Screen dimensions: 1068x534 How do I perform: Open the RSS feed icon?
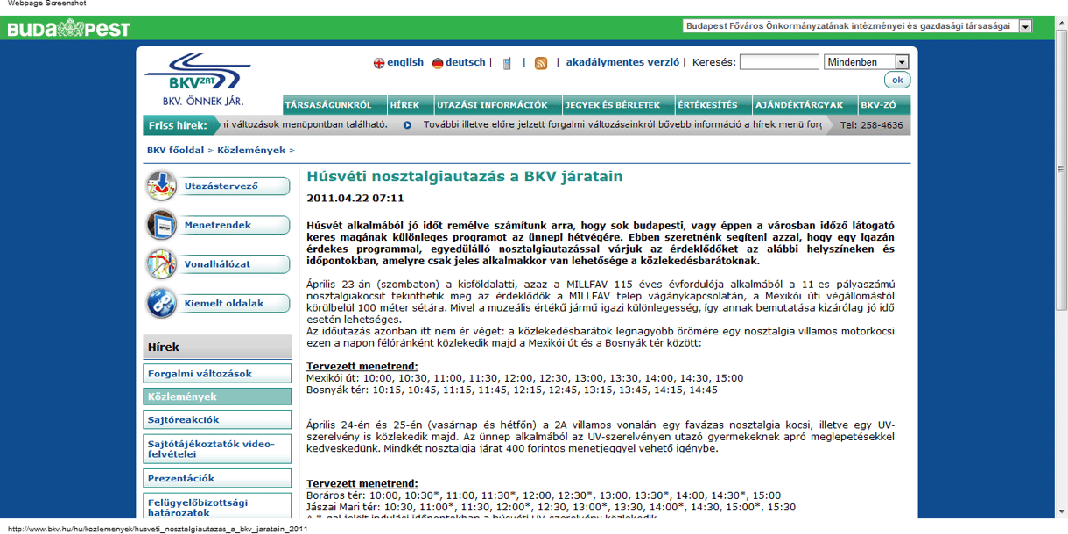(x=541, y=63)
